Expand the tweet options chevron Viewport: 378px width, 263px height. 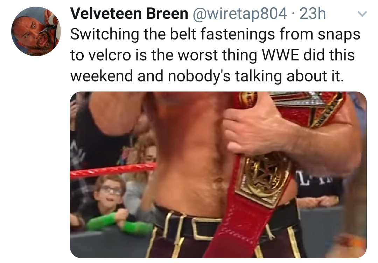click(x=362, y=14)
